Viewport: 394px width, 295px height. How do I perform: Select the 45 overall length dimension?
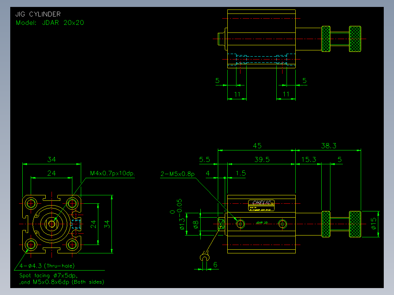pos(257,146)
